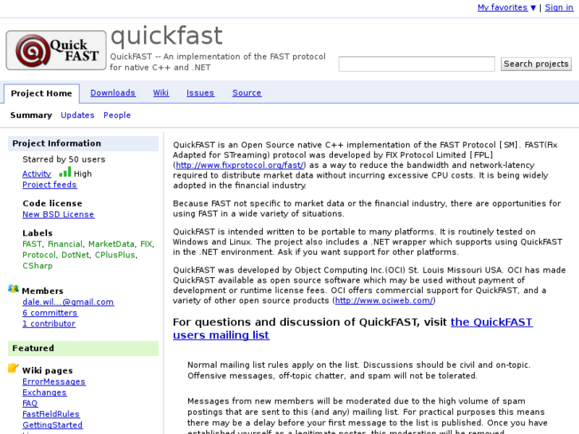This screenshot has height=434, width=579.
Task: Click the Featured section header
Action: (83, 348)
